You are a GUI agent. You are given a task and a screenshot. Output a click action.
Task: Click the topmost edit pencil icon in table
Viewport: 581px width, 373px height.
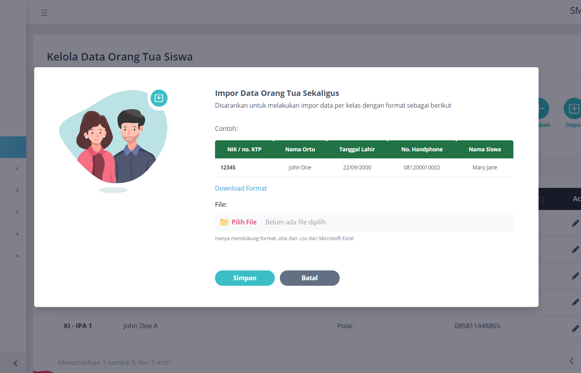(575, 223)
